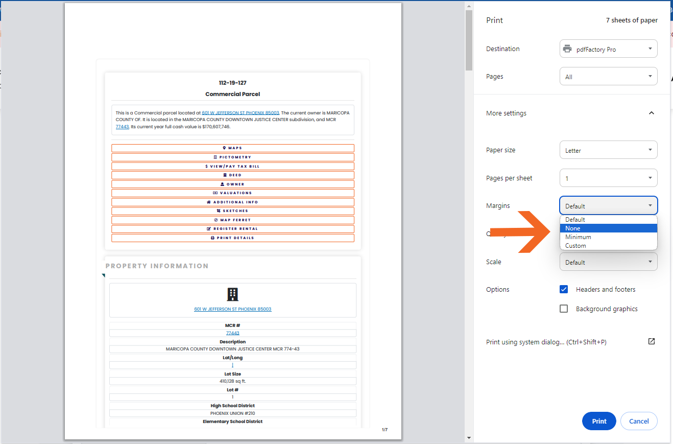This screenshot has width=673, height=444.
Task: Click the '410,128 sq ft.' lot size value
Action: [x=233, y=381]
